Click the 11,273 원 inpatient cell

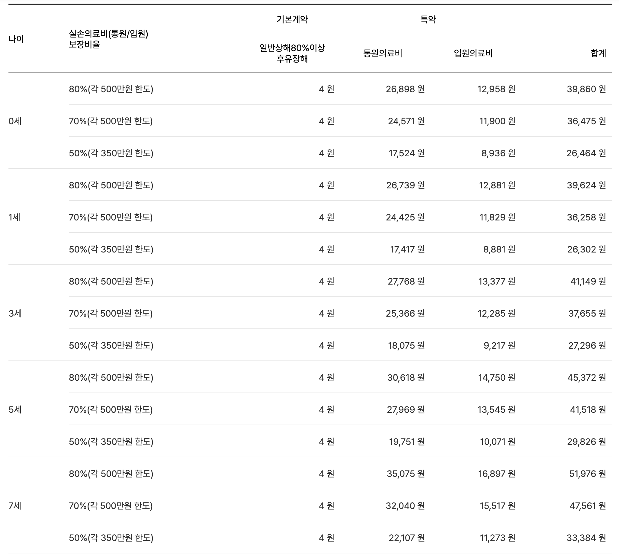click(497, 538)
